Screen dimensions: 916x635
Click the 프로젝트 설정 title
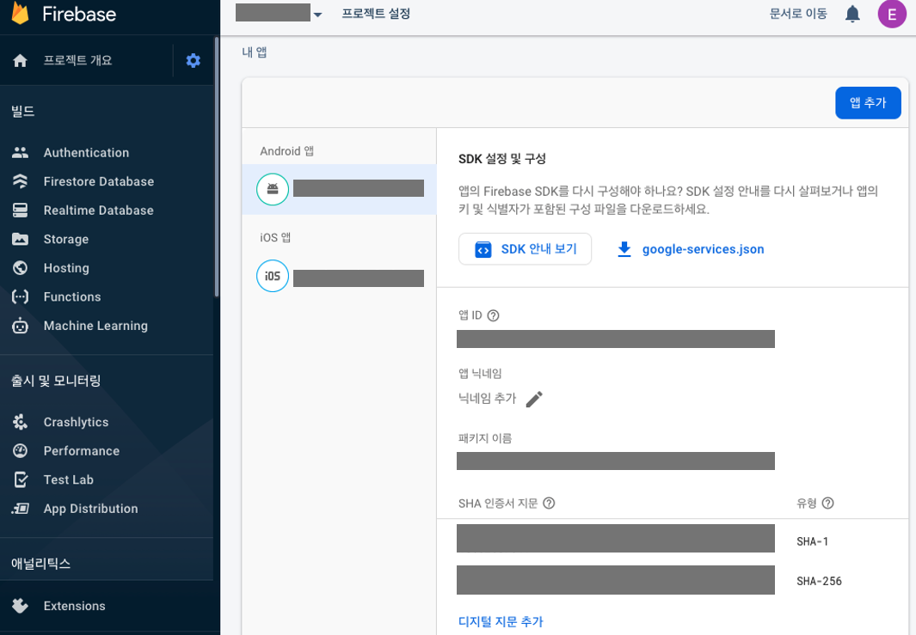pos(376,14)
